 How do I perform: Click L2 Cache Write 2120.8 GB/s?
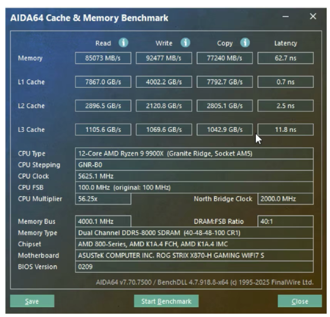click(x=164, y=106)
